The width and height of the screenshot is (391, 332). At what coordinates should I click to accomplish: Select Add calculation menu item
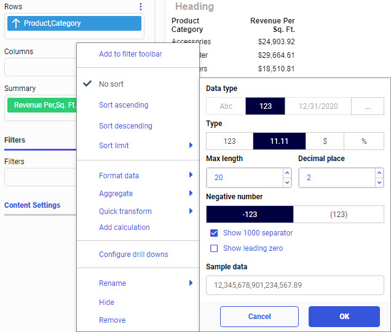124,227
